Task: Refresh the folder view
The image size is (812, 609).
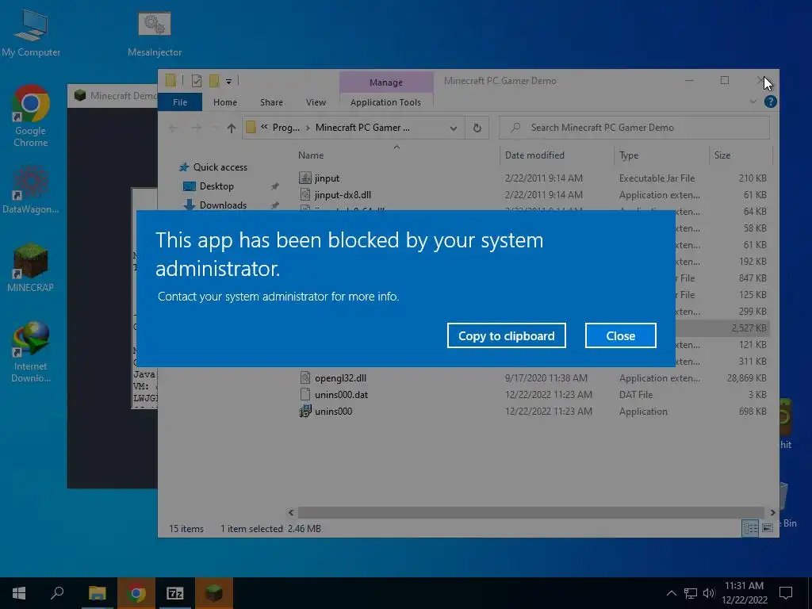Action: (x=477, y=128)
